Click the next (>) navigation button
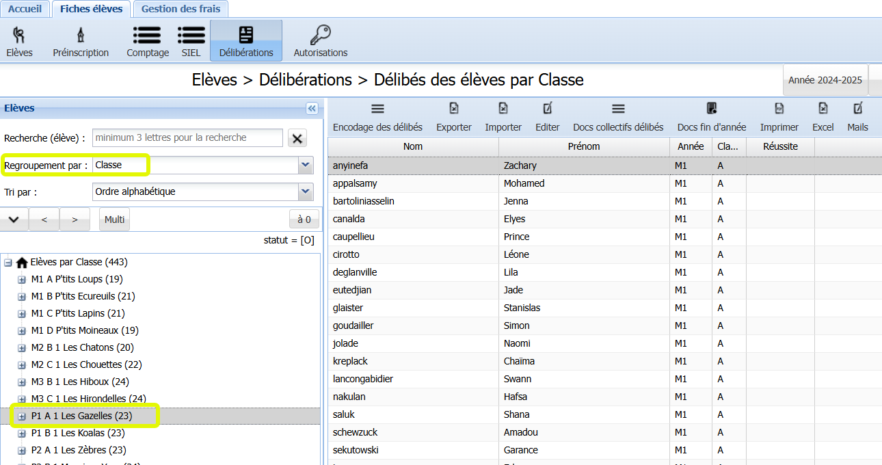Screen dimensions: 882x465 coord(75,220)
